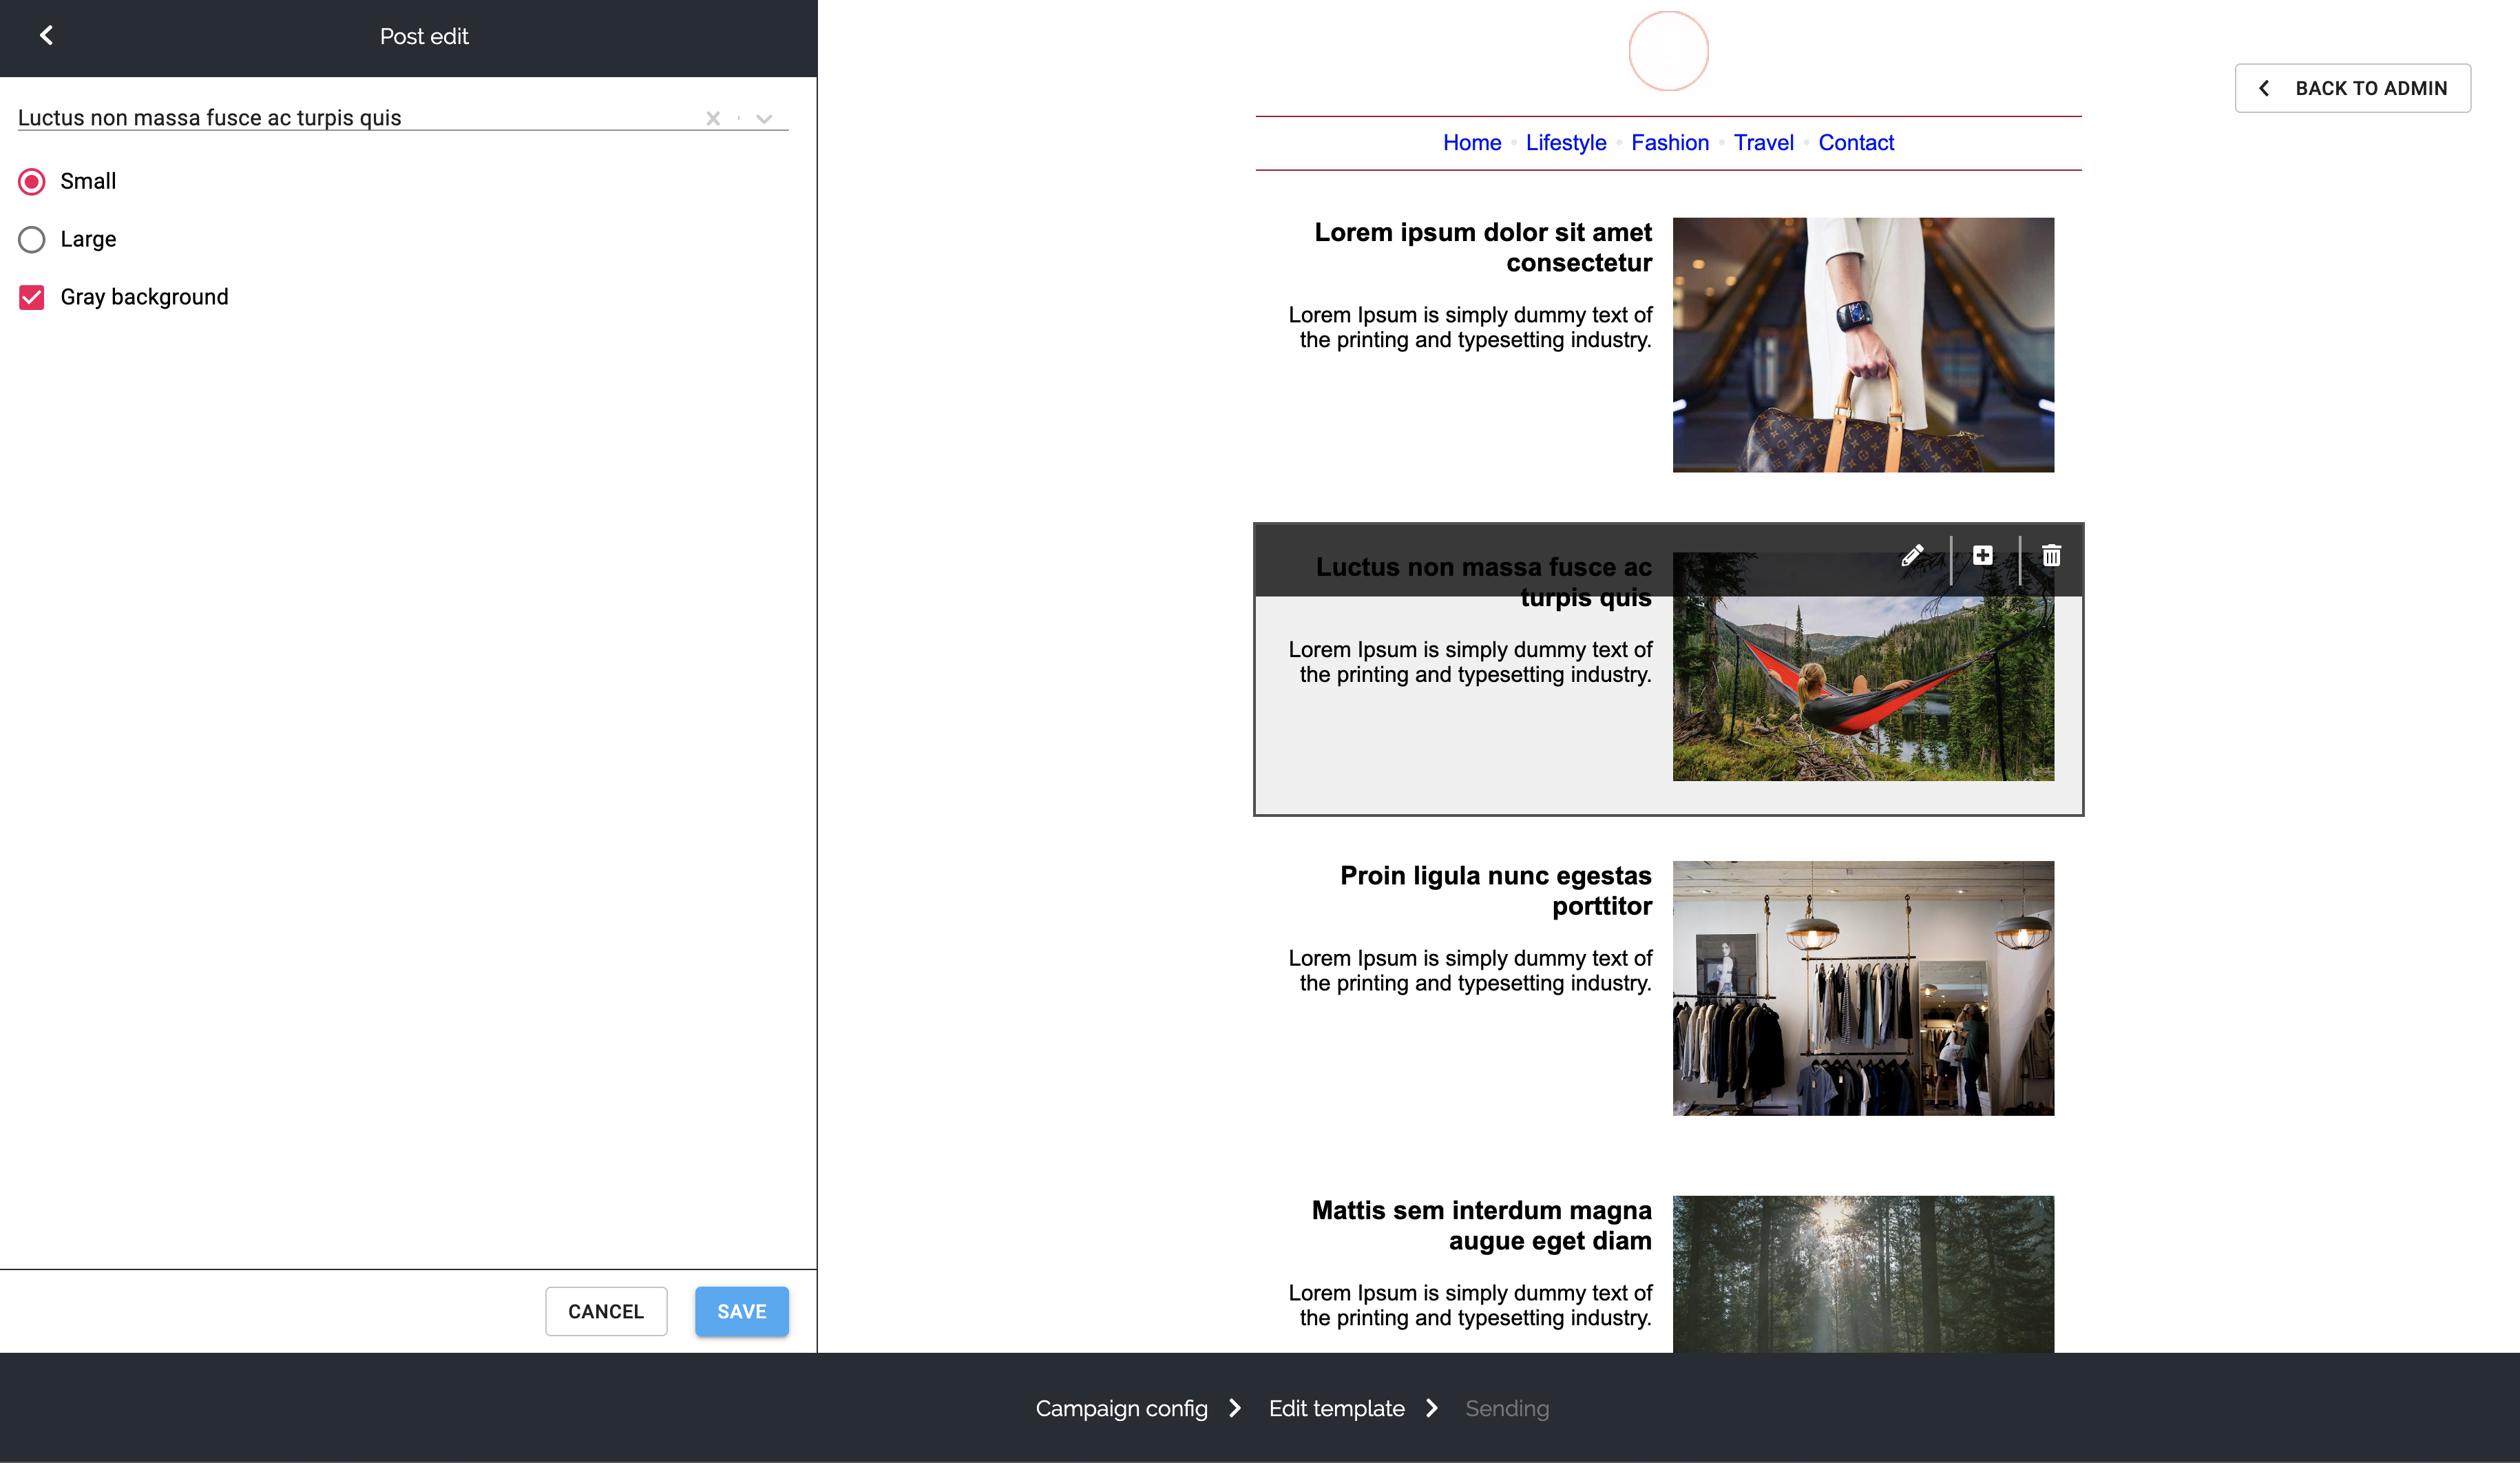The height and width of the screenshot is (1463, 2520).
Task: Click body text under 'Proin ligula' heading
Action: coord(1469,971)
